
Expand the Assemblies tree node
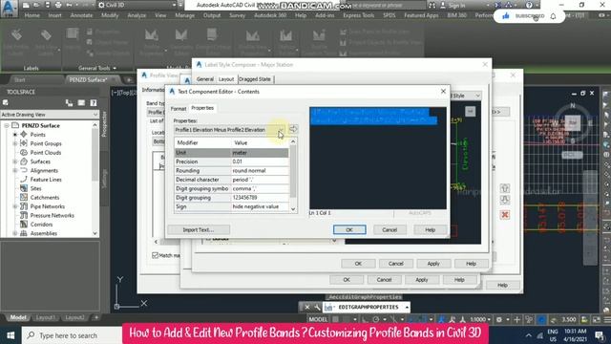[15, 233]
